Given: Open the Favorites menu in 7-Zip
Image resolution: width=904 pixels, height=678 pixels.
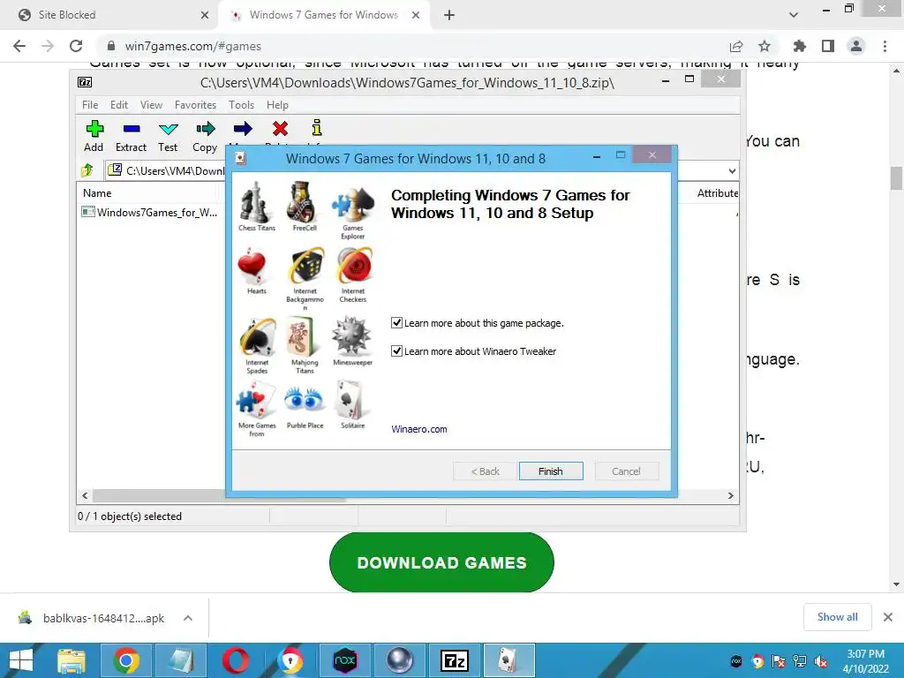Looking at the screenshot, I should pos(195,105).
